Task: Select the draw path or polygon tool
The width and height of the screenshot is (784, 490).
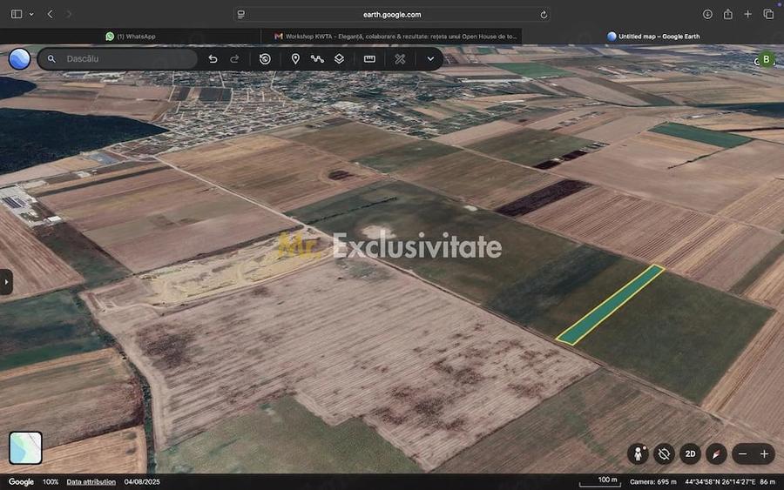Action: tap(317, 59)
